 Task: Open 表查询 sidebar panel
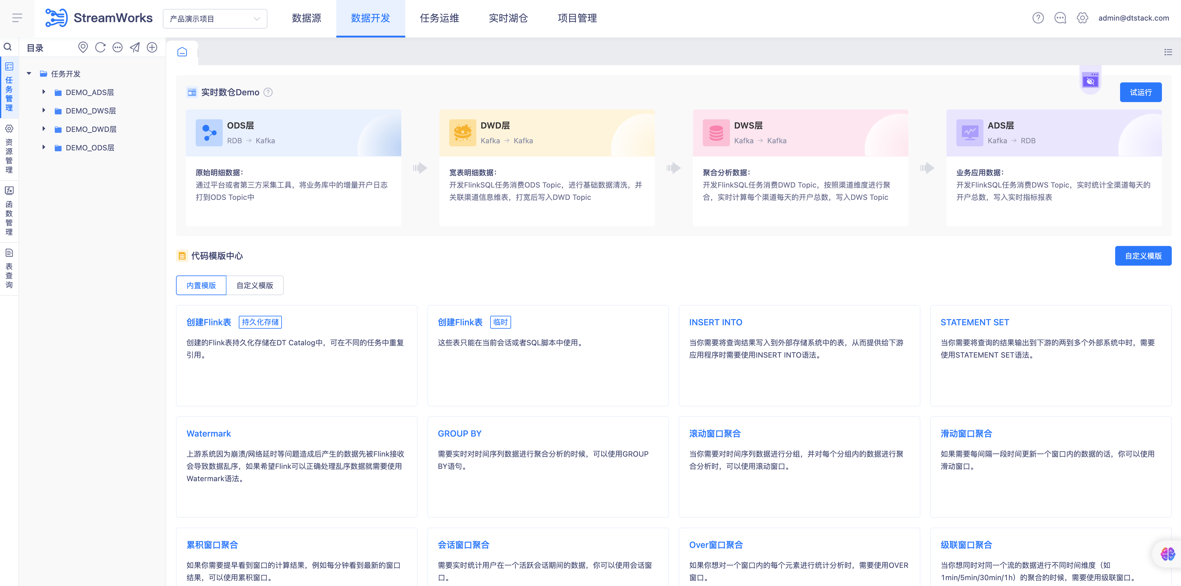[9, 268]
